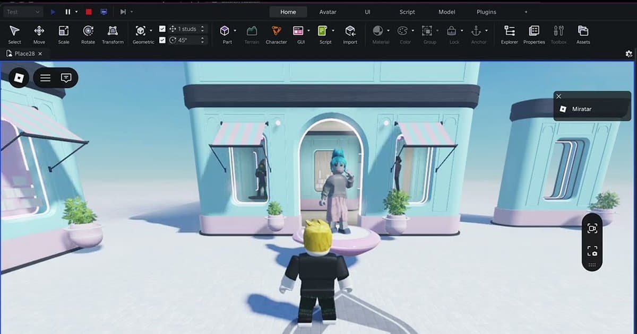The height and width of the screenshot is (334, 637).
Task: Open the Assets panel
Action: point(583,34)
